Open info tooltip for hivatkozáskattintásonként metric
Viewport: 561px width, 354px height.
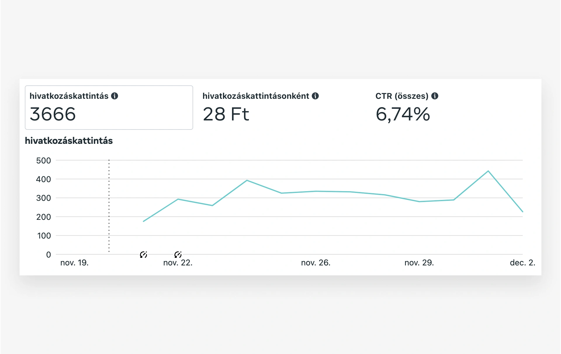(x=315, y=96)
